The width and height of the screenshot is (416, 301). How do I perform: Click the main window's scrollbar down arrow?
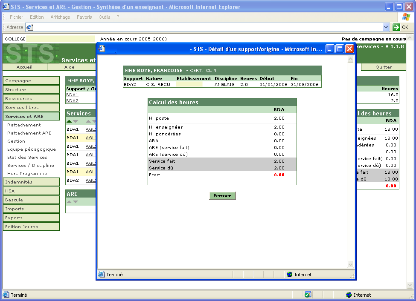click(x=410, y=285)
